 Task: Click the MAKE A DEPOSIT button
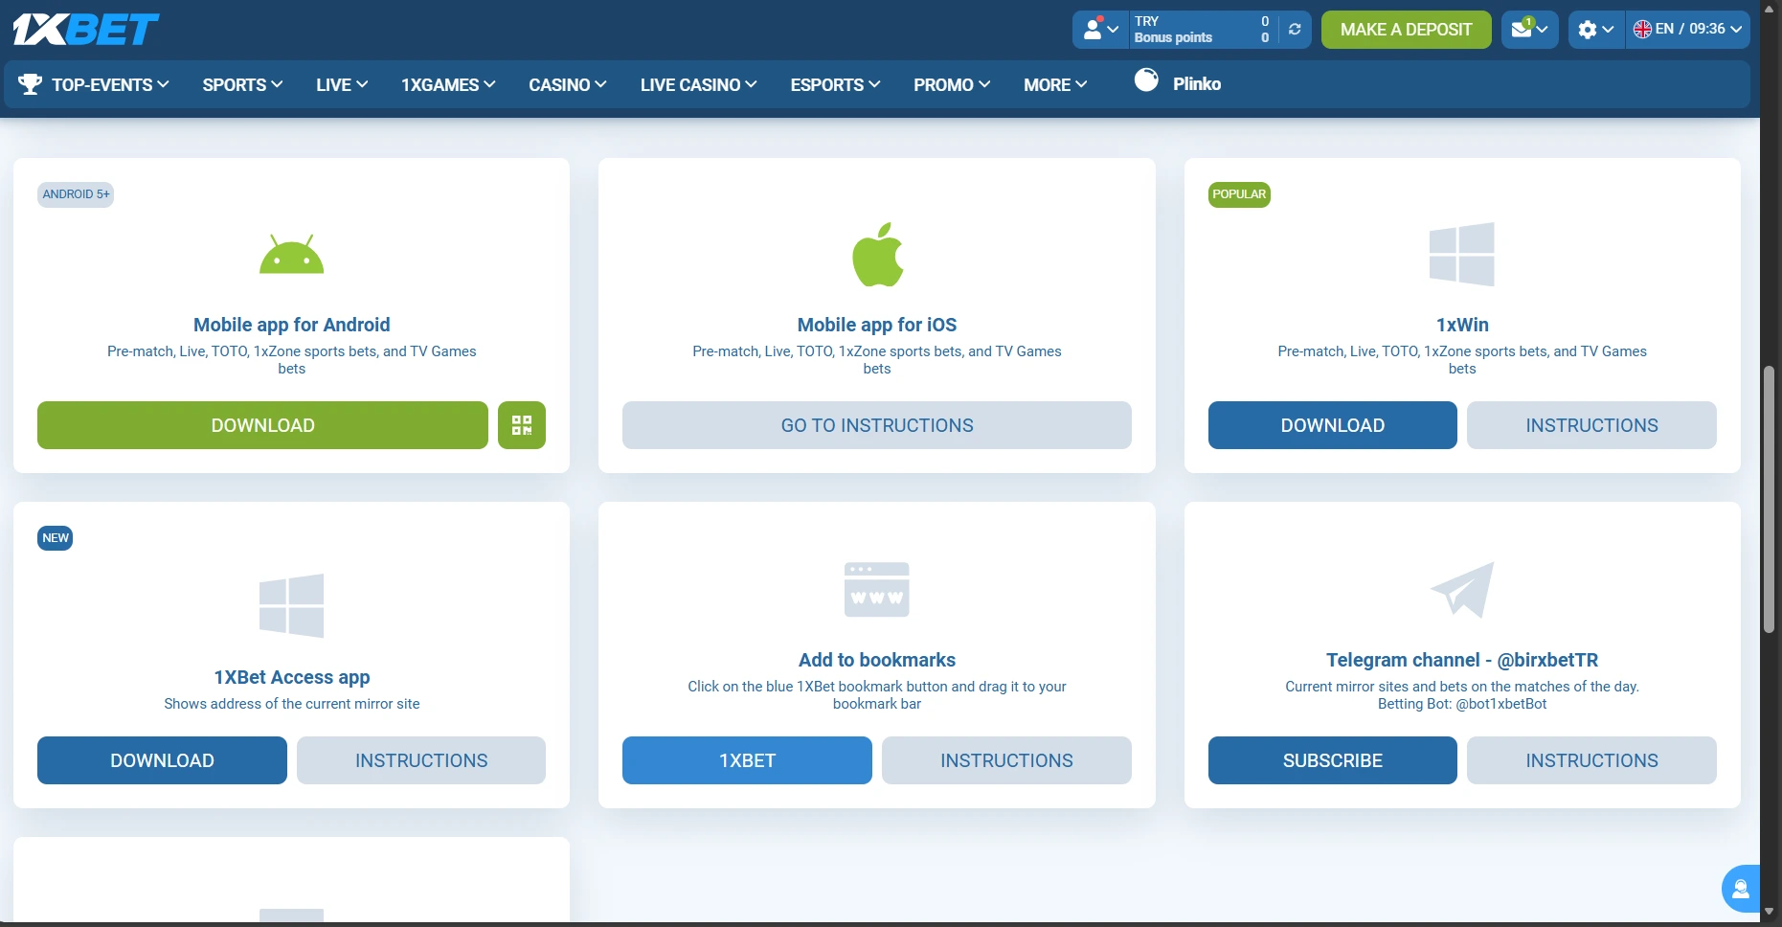(x=1405, y=29)
